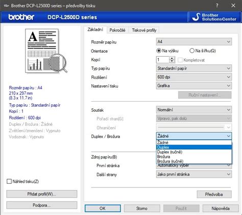The width and height of the screenshot is (242, 215).
Task: Expand the Rozměr papíru dropdown
Action: pyautogui.click(x=194, y=42)
